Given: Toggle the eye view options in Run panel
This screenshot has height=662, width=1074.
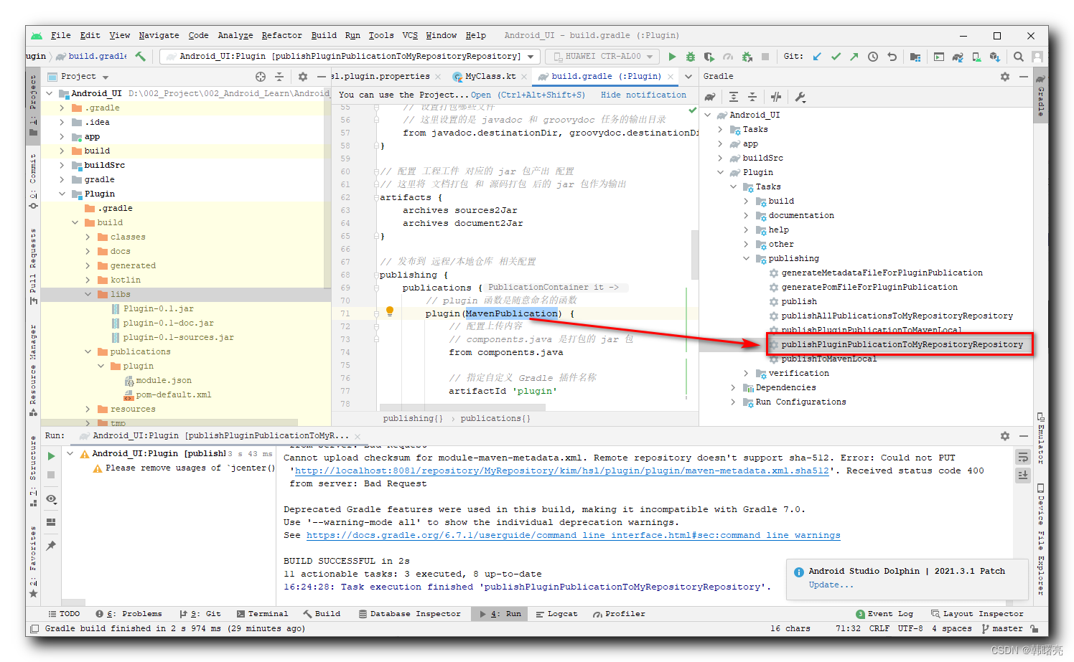Looking at the screenshot, I should 51,499.
